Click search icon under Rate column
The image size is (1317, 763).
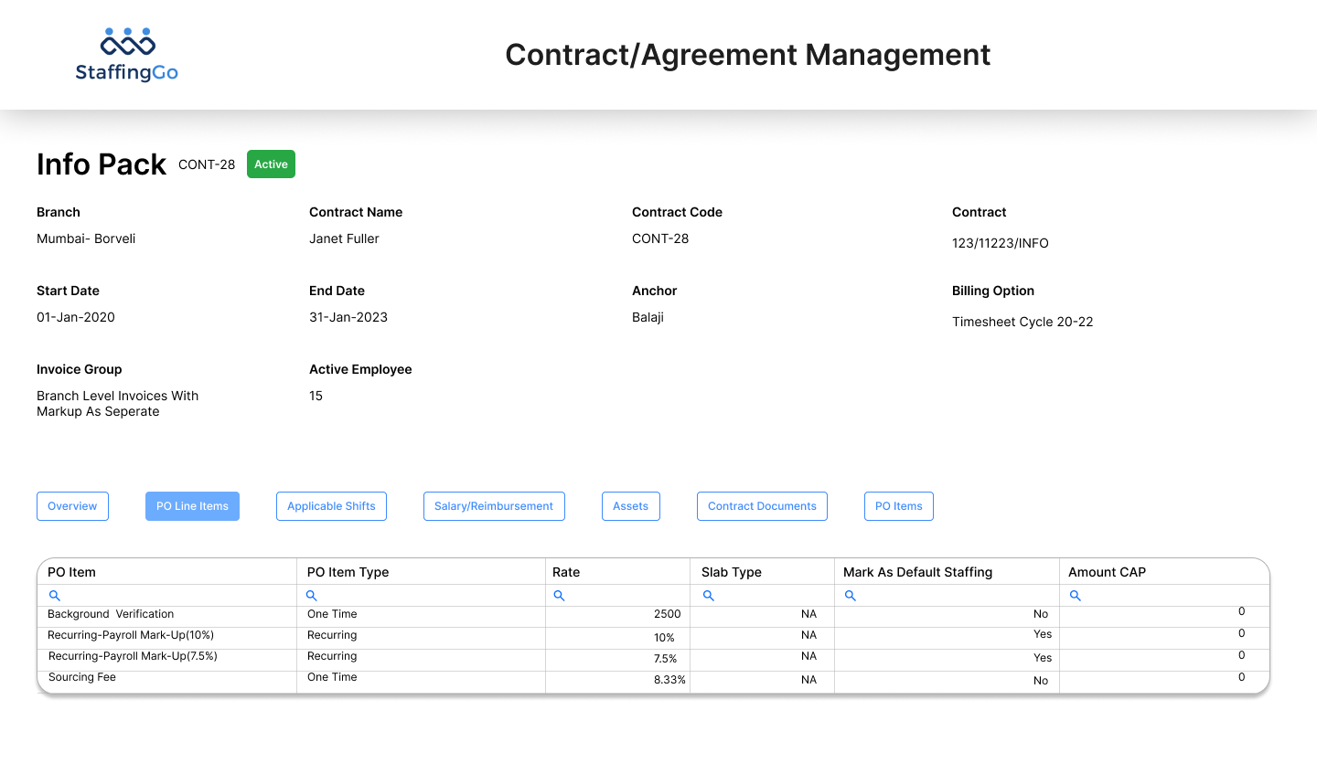(559, 596)
